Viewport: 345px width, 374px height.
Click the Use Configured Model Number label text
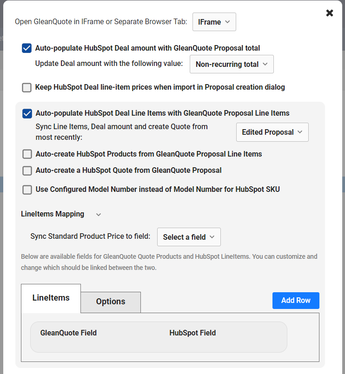click(x=158, y=190)
